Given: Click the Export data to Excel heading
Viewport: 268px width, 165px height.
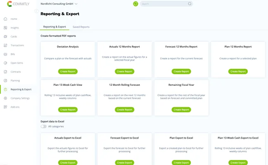Looking at the screenshot, I should pos(52,121).
